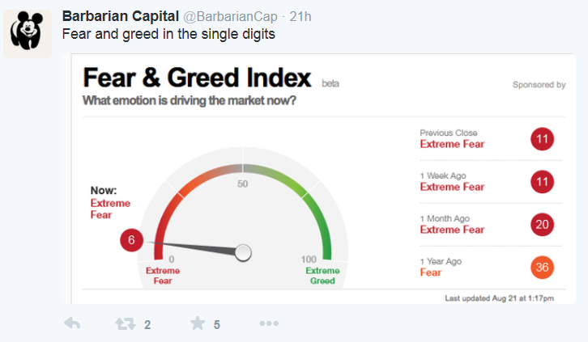Click the gauge needle pivot knob
Viewport: 588px width, 342px height.
(x=243, y=253)
